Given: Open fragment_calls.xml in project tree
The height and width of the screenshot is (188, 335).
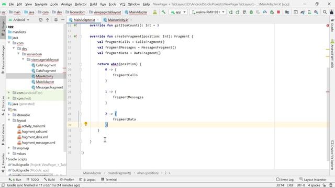Looking at the screenshot, I should (x=35, y=132).
